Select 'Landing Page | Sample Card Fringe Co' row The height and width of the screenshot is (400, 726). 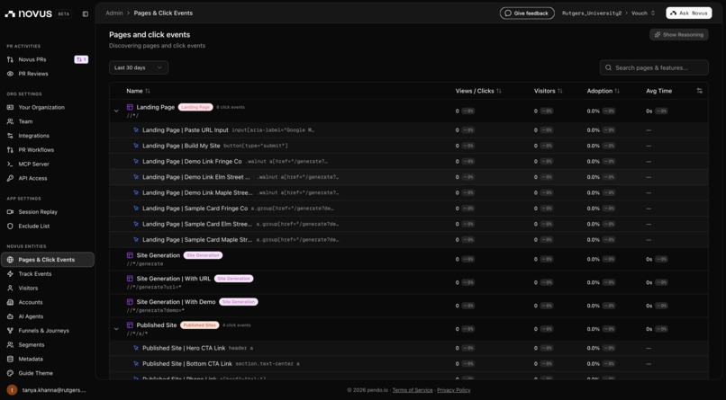pos(409,209)
